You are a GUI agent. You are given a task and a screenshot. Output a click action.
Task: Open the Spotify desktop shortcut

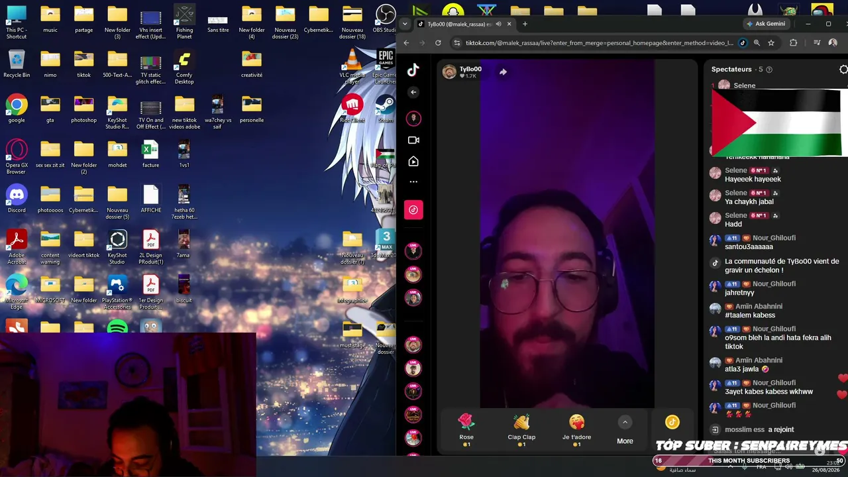pyautogui.click(x=117, y=327)
